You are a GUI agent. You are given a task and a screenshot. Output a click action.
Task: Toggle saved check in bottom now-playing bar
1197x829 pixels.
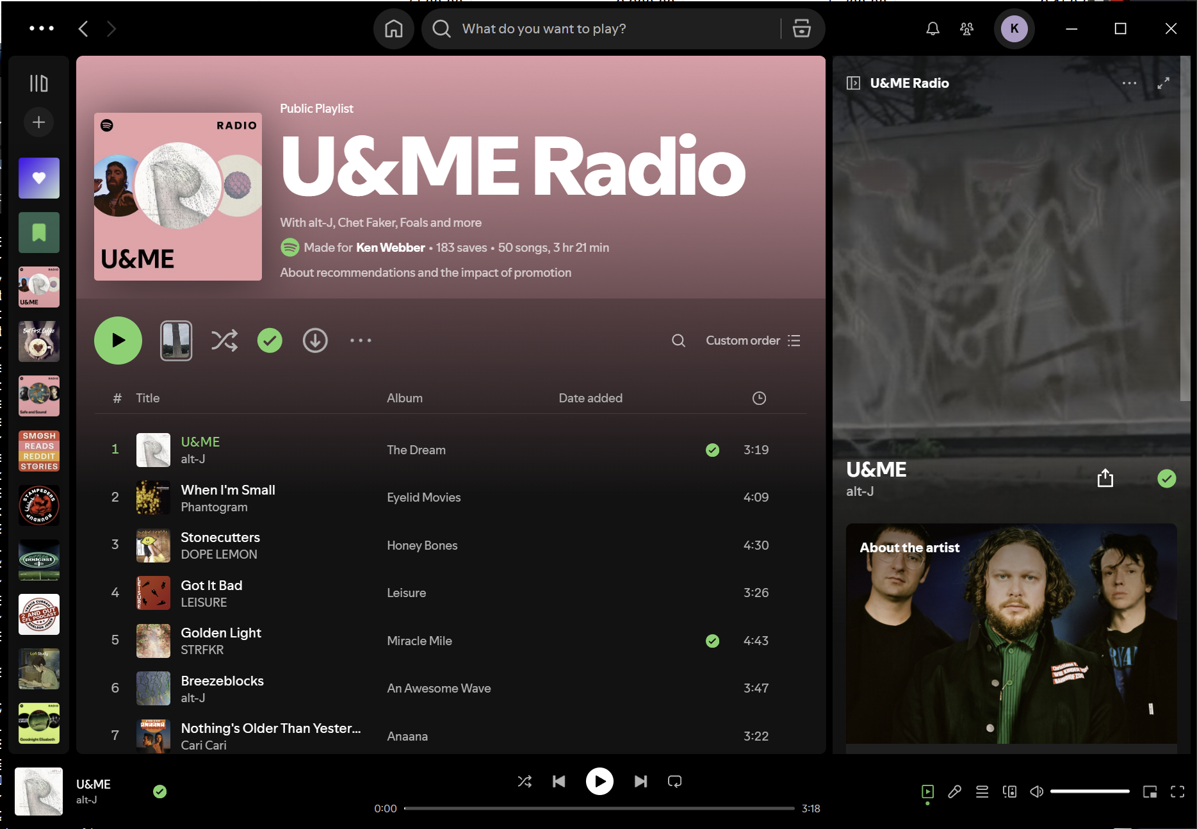pos(160,792)
